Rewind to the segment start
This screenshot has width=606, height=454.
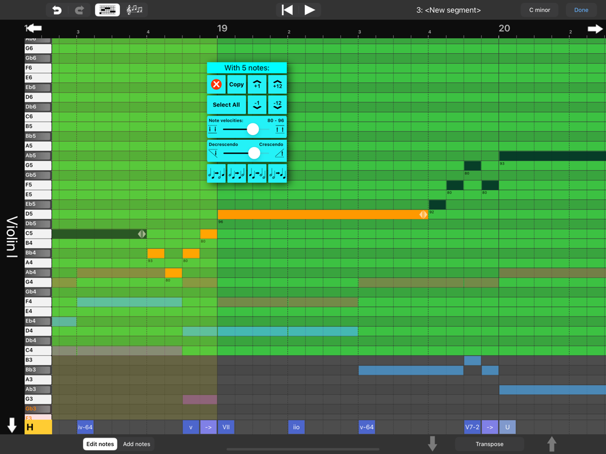[287, 10]
